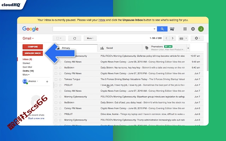Check the Out of bed theSkimm email
Screen dimensions: 226x141
[56, 103]
